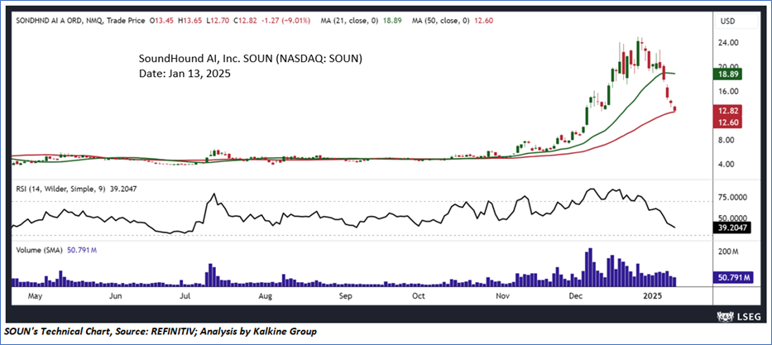Click the Oct label on time axis
This screenshot has width=772, height=345.
(x=419, y=296)
